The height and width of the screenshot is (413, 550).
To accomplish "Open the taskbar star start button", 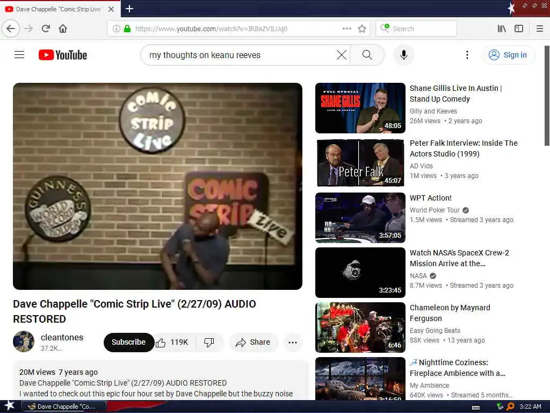I will pyautogui.click(x=9, y=406).
